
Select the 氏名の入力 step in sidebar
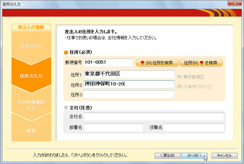tap(31, 46)
